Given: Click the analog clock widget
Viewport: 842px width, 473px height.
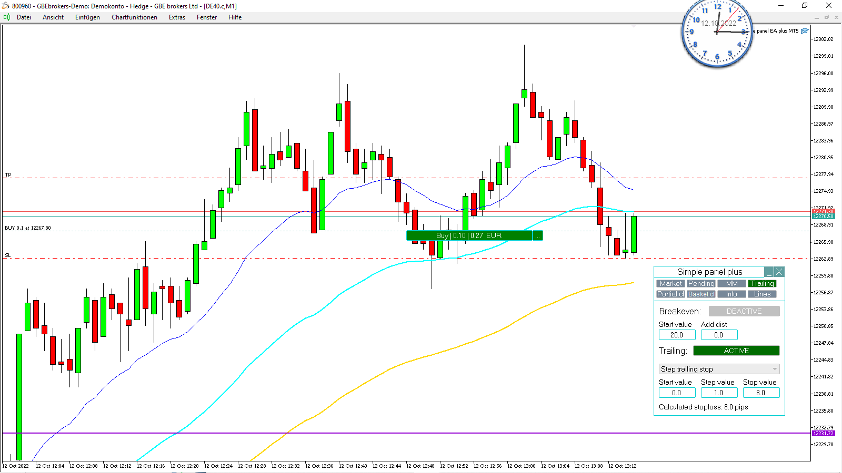Looking at the screenshot, I should pos(717,33).
